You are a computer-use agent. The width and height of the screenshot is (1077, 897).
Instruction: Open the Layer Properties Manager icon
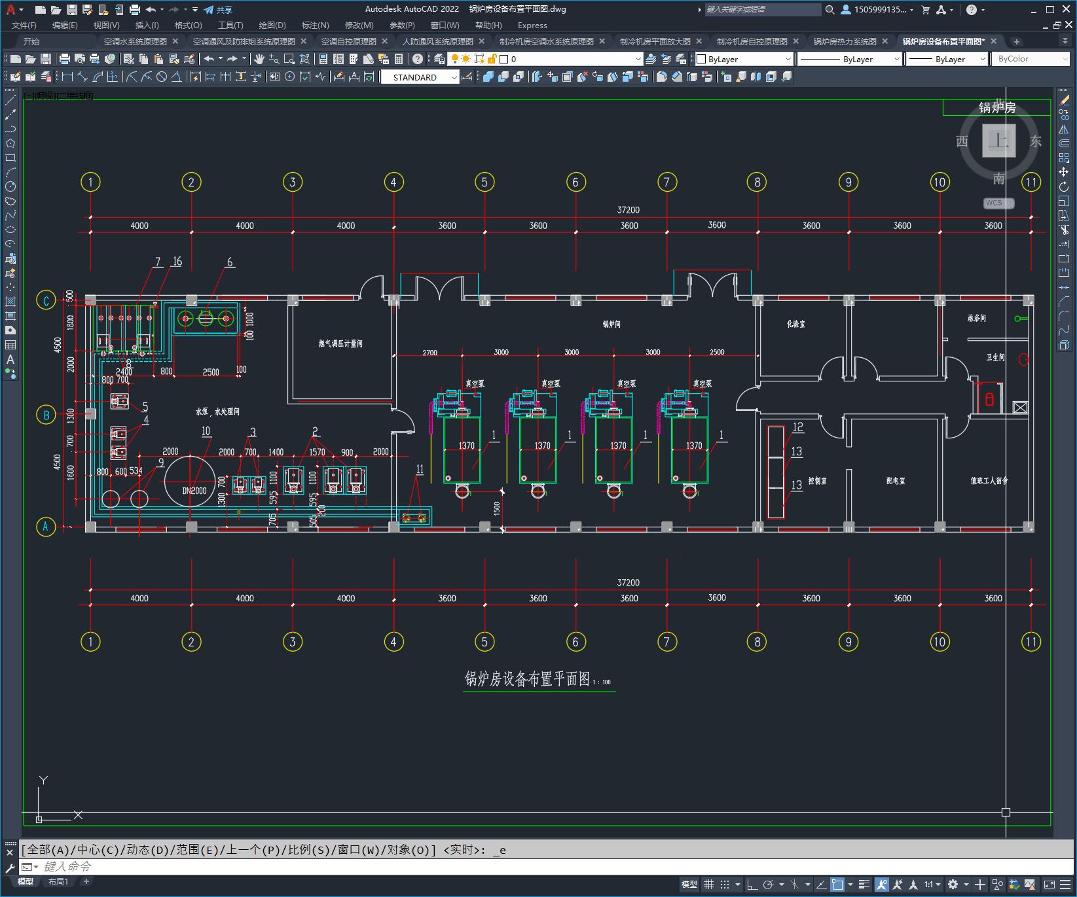pyautogui.click(x=439, y=59)
